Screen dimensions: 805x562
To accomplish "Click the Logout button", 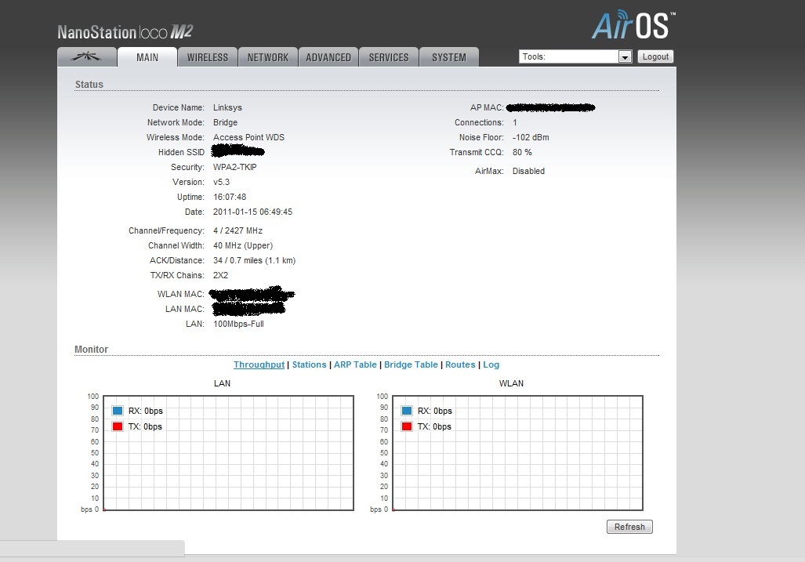I will [655, 56].
